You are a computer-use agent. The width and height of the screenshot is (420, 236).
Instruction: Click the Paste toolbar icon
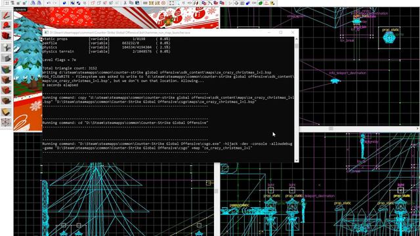[x=137, y=3]
